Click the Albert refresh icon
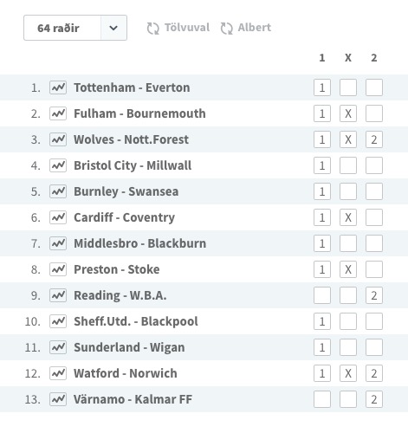 [227, 29]
